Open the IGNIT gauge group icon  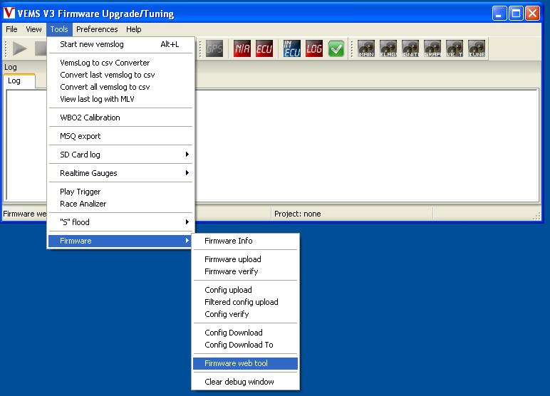pyautogui.click(x=410, y=48)
